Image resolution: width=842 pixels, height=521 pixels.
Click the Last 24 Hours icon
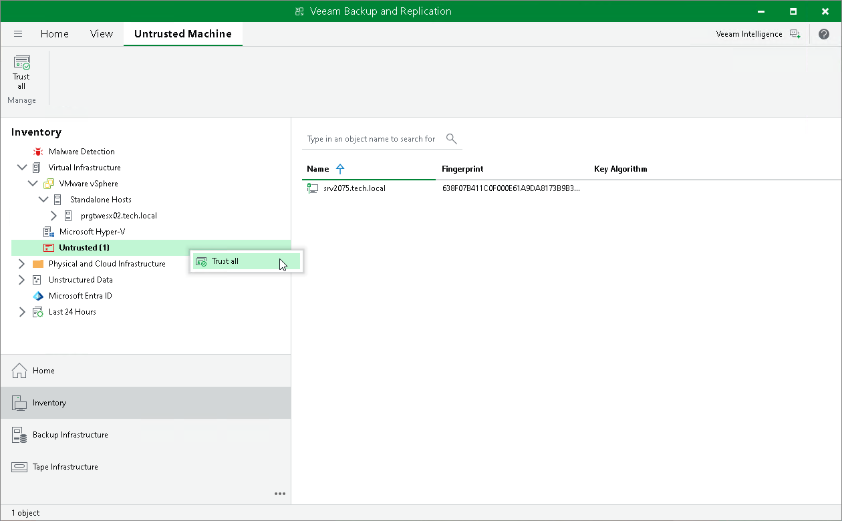(37, 312)
